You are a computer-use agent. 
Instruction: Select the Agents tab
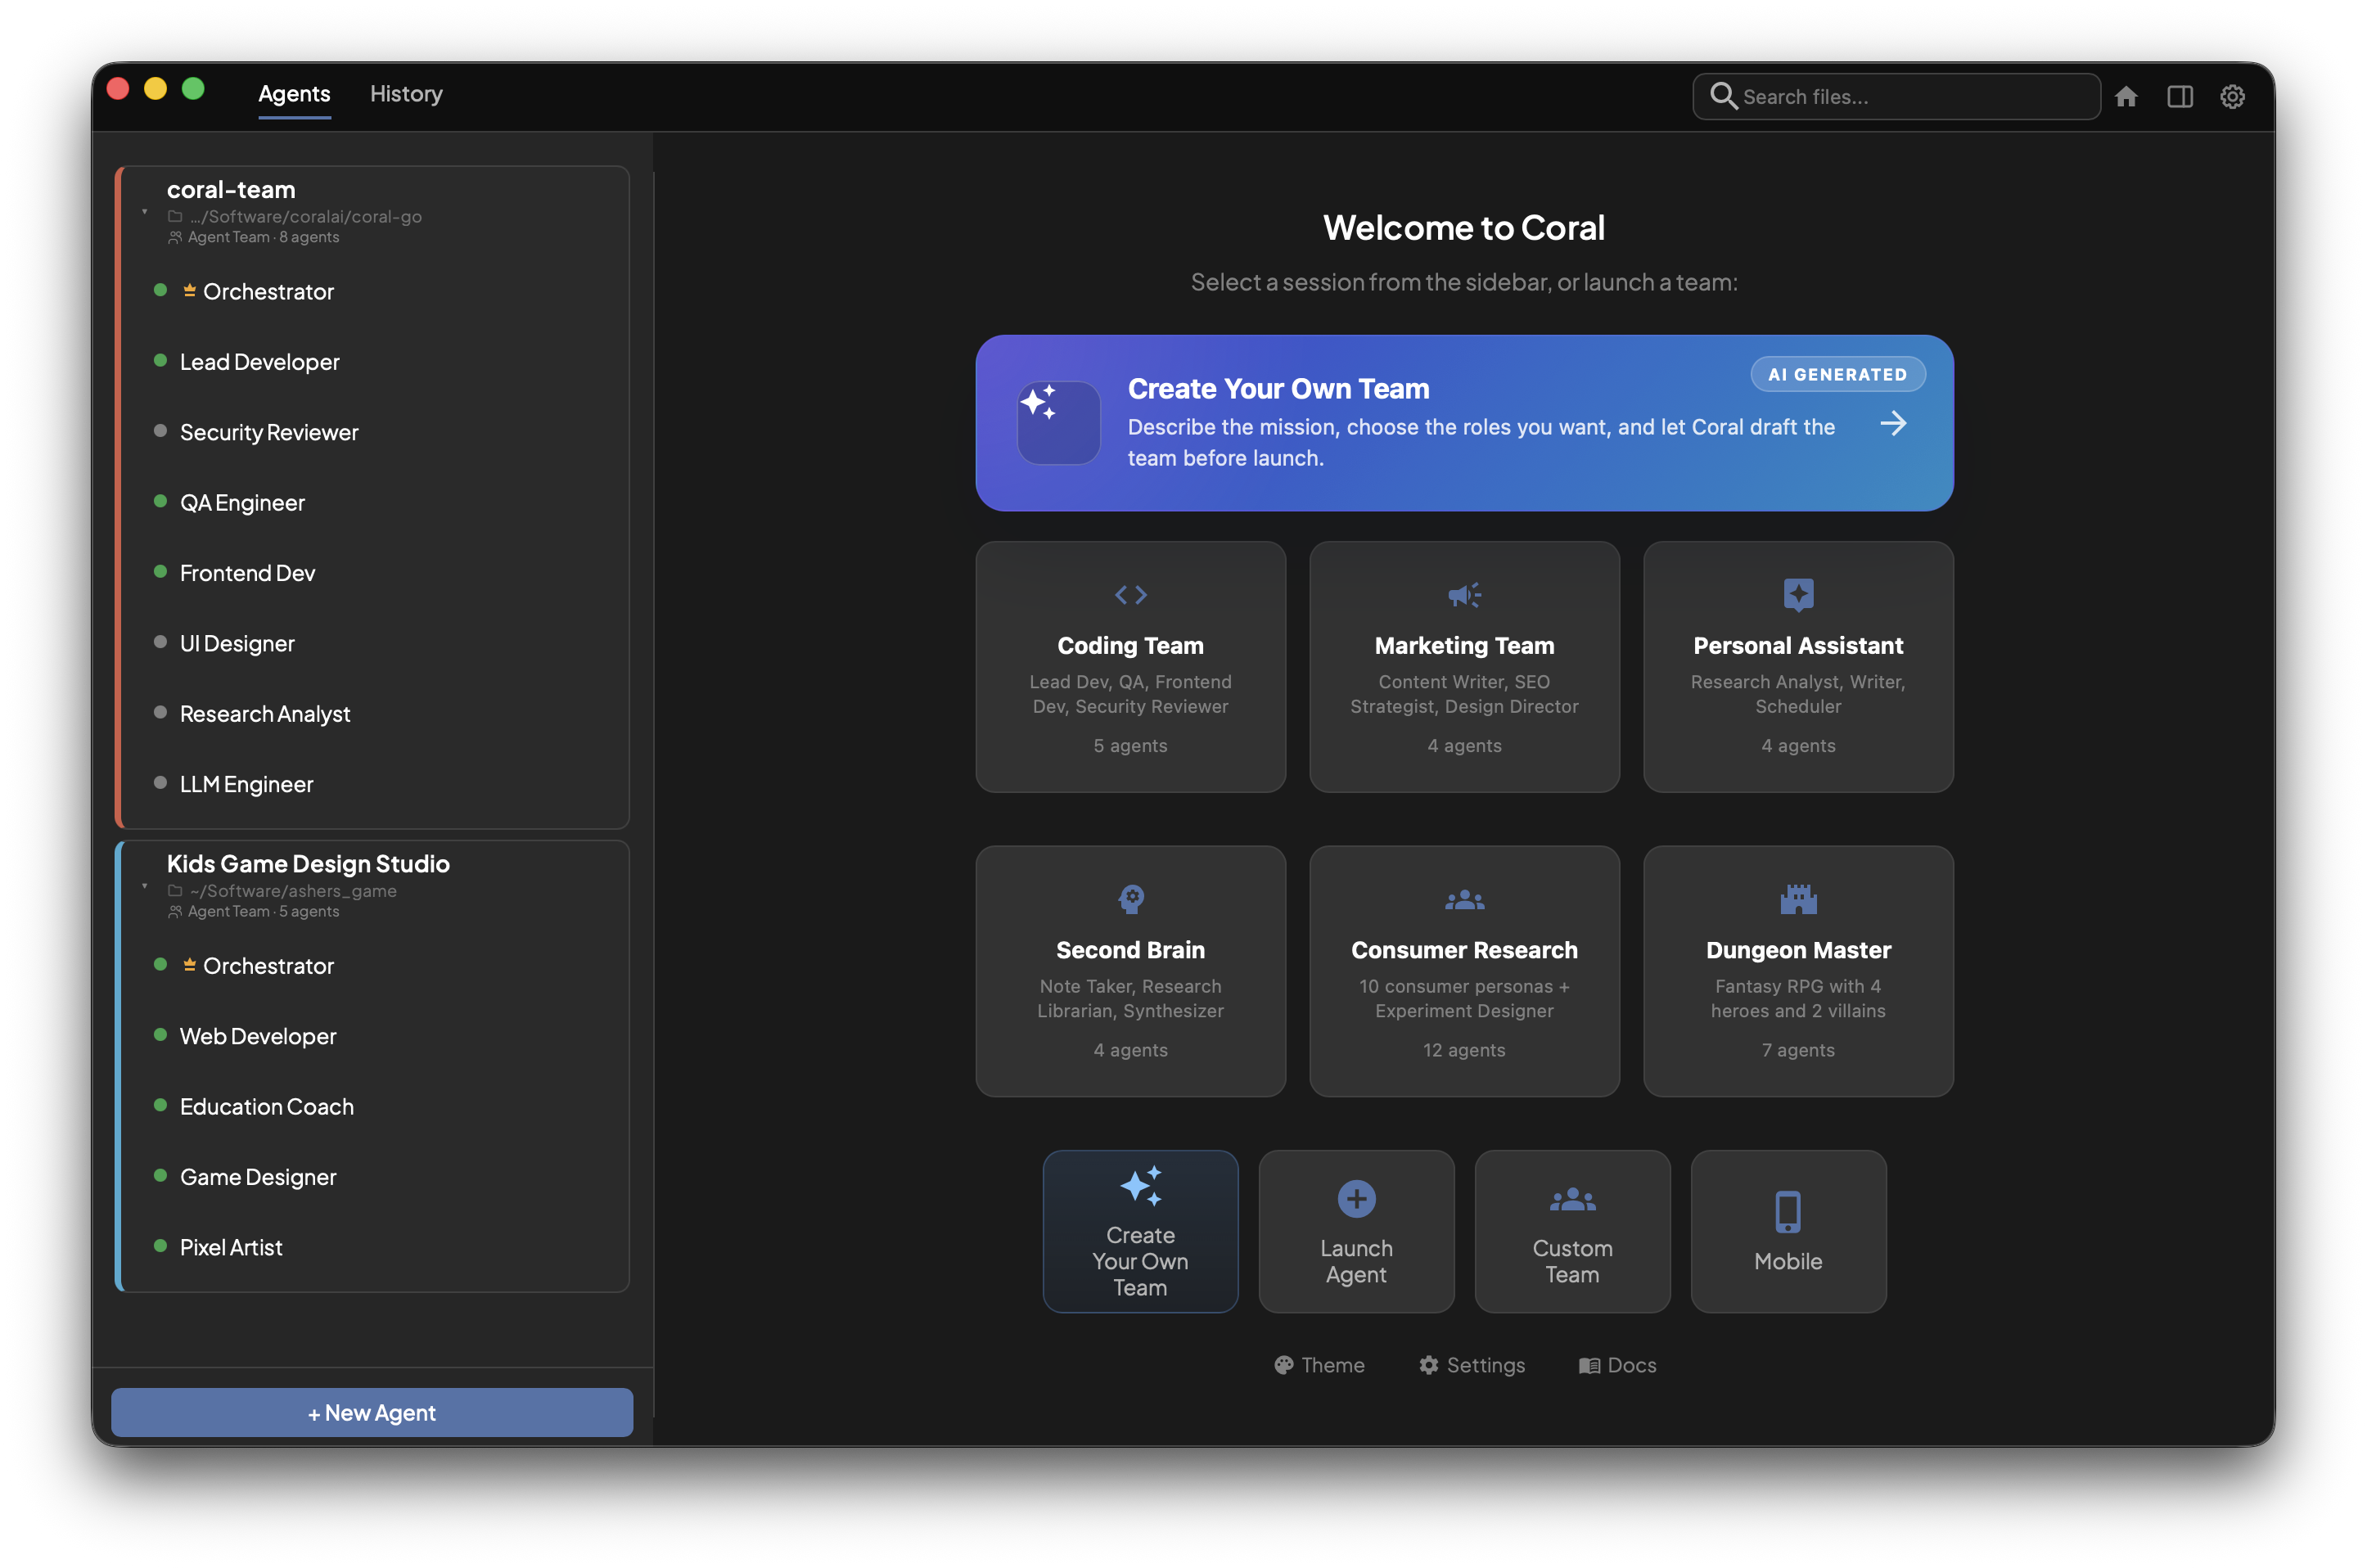click(x=293, y=94)
